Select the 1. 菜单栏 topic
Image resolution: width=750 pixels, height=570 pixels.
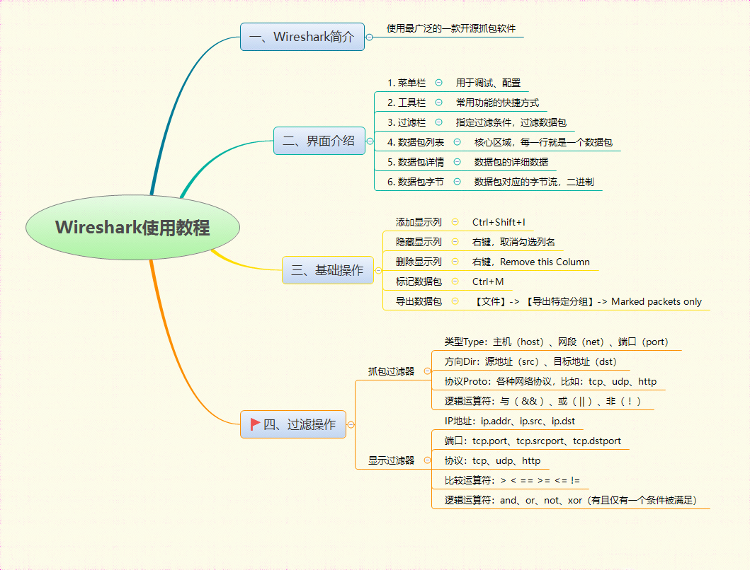[407, 83]
